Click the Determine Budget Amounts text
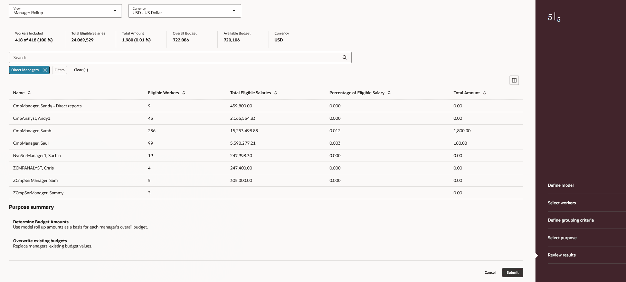This screenshot has width=626, height=282. (x=41, y=222)
